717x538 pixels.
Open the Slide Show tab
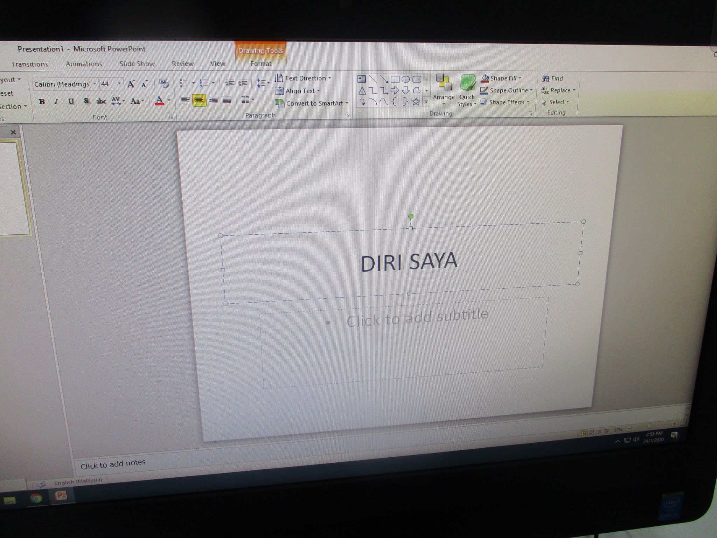(137, 64)
